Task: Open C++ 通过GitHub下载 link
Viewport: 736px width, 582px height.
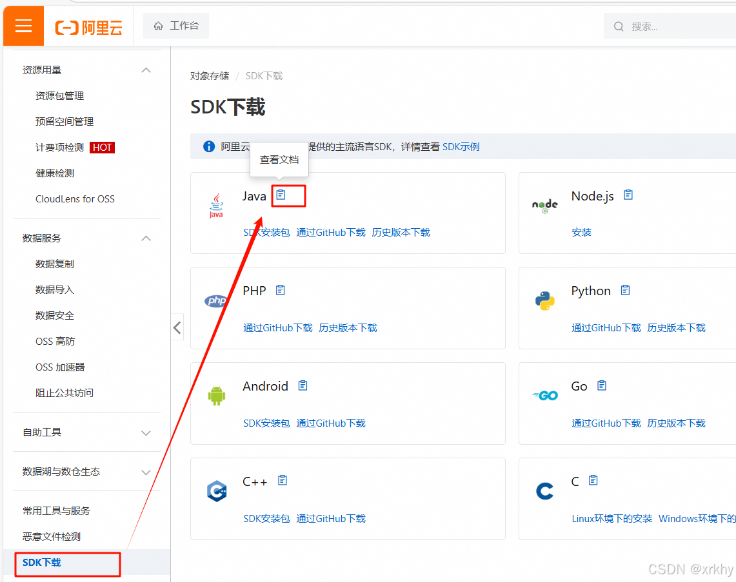Action: (x=331, y=519)
